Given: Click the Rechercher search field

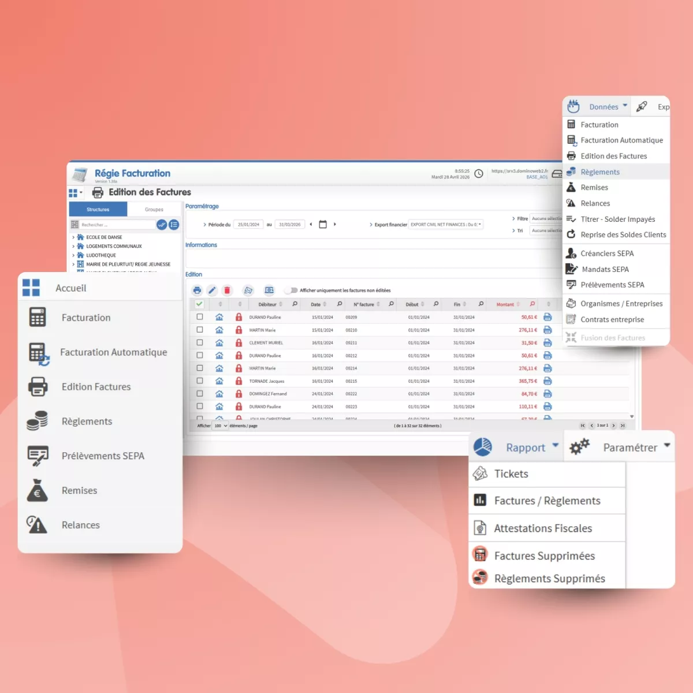Looking at the screenshot, I should (x=117, y=225).
